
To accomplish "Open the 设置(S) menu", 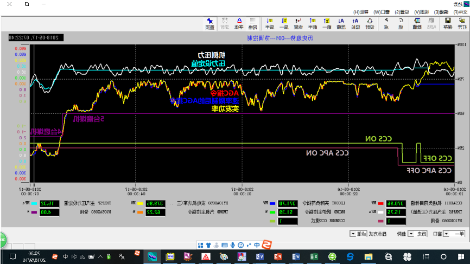I will coord(402,12).
